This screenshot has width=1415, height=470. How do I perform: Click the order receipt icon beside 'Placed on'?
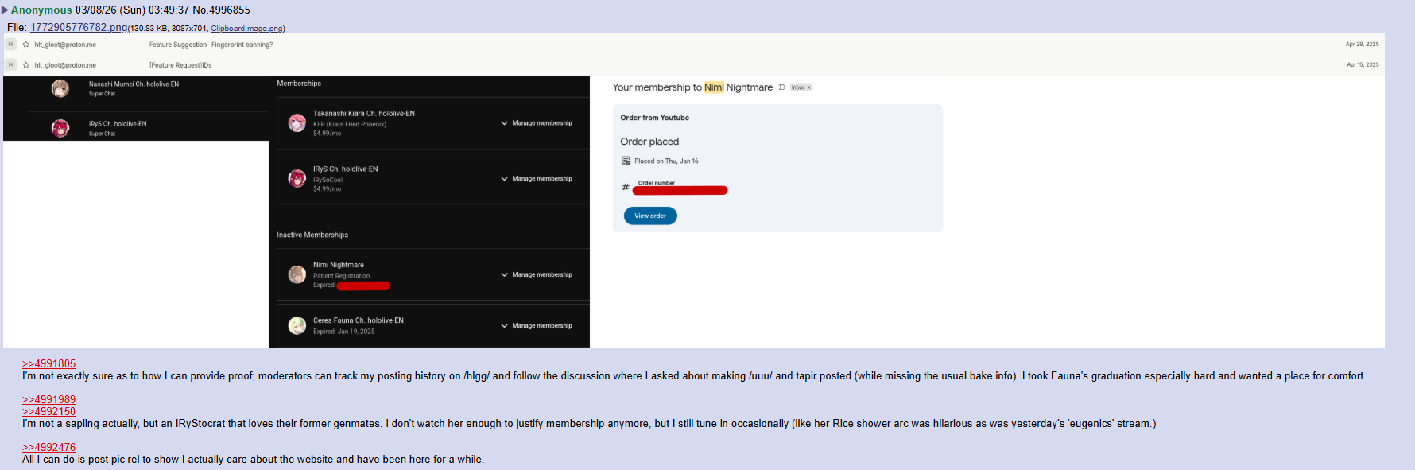click(626, 161)
